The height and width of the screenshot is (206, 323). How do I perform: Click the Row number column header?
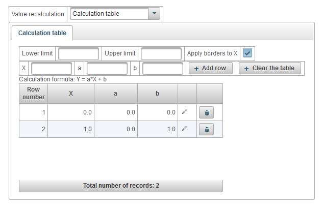tap(34, 94)
